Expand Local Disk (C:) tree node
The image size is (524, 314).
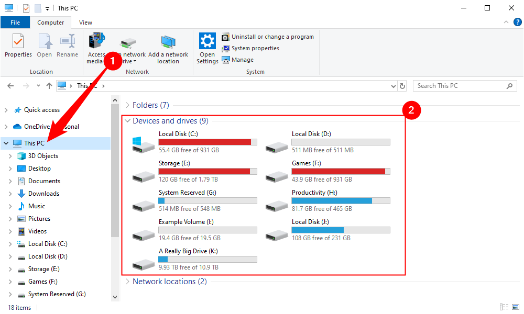pyautogui.click(x=10, y=244)
